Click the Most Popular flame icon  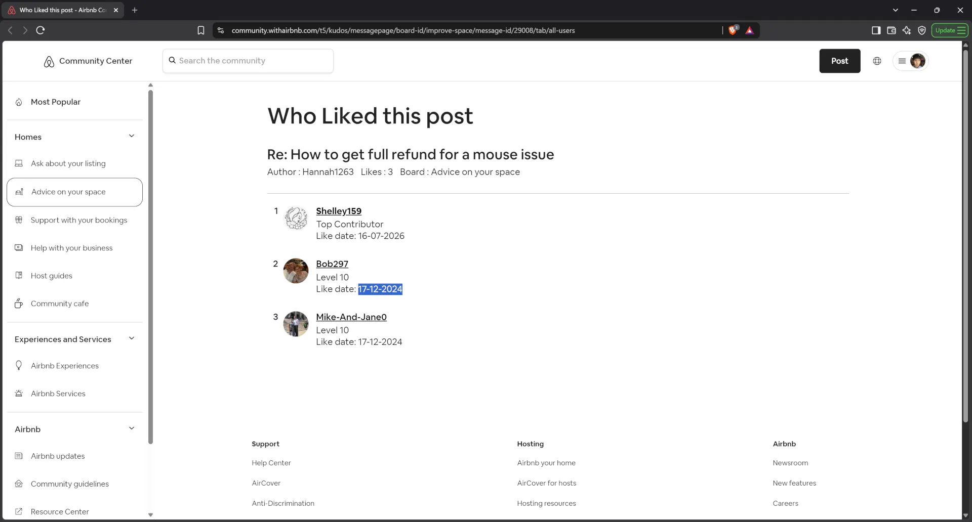19,102
